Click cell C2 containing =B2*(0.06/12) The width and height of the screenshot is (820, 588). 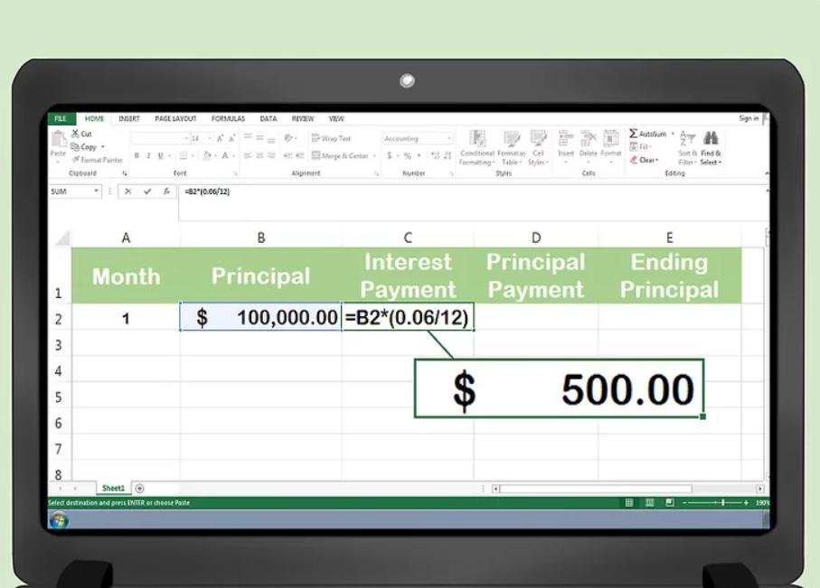[408, 317]
